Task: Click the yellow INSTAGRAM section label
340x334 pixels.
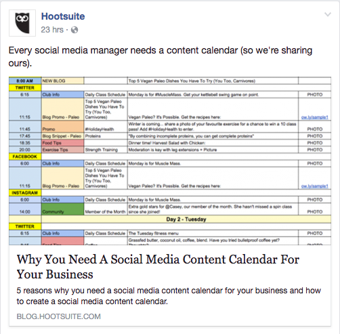Action: (x=25, y=192)
